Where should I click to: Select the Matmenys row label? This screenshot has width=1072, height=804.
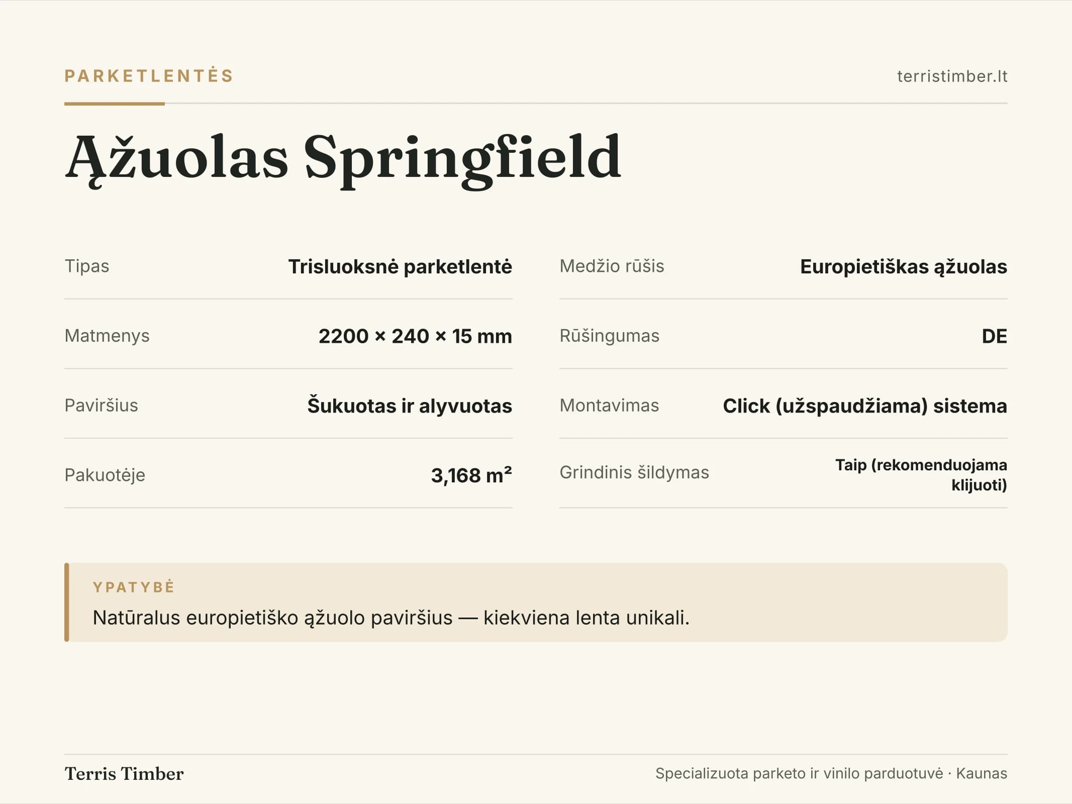pyautogui.click(x=107, y=336)
